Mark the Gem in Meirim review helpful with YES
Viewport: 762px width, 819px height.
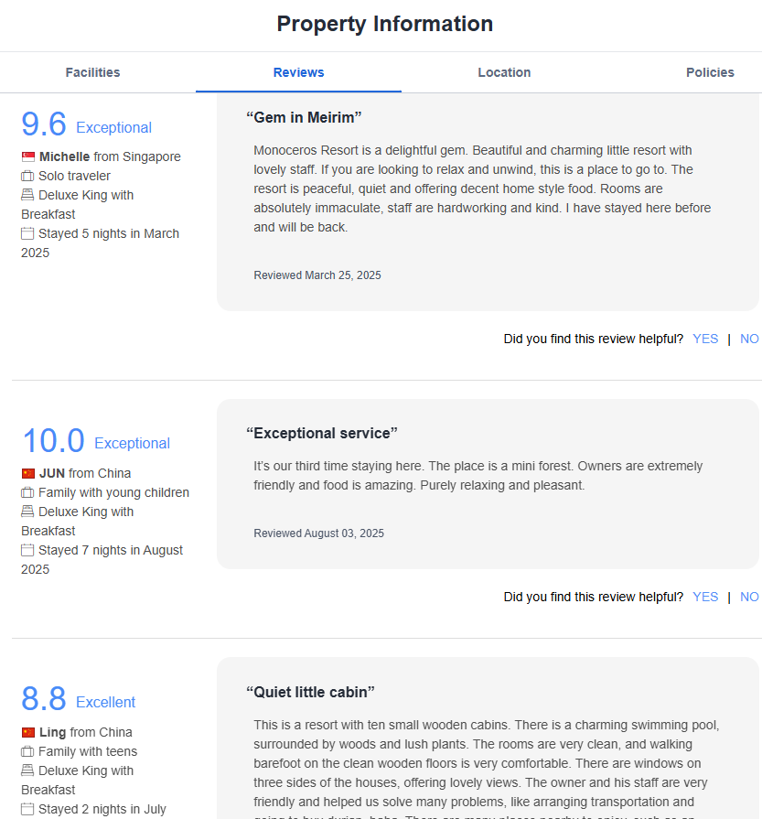pos(705,339)
